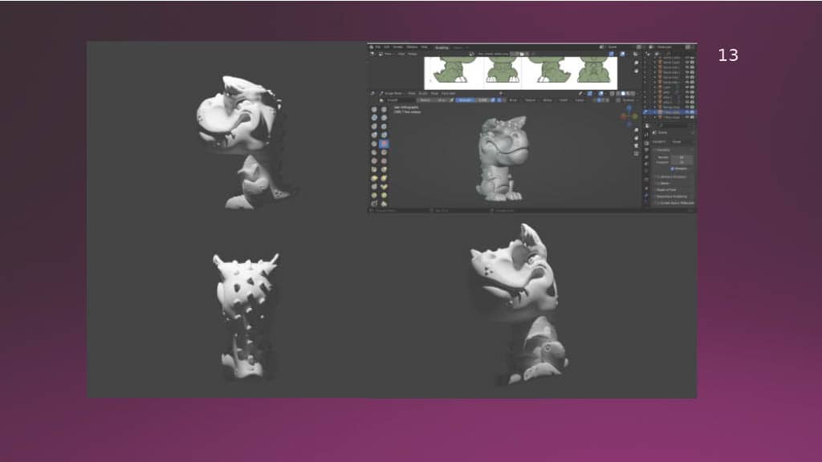This screenshot has width=822, height=462.
Task: Select the Clay Thumb sculpt brush
Action: 374,126
